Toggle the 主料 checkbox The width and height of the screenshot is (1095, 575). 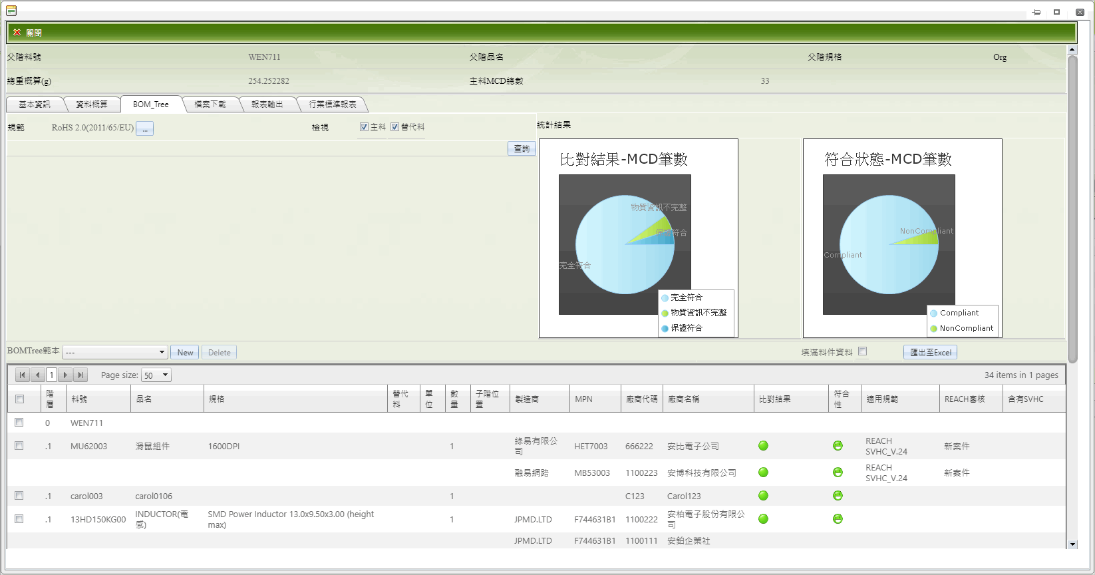coord(364,127)
